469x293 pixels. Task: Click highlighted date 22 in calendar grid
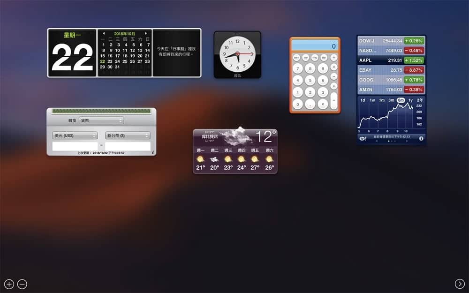(103, 61)
